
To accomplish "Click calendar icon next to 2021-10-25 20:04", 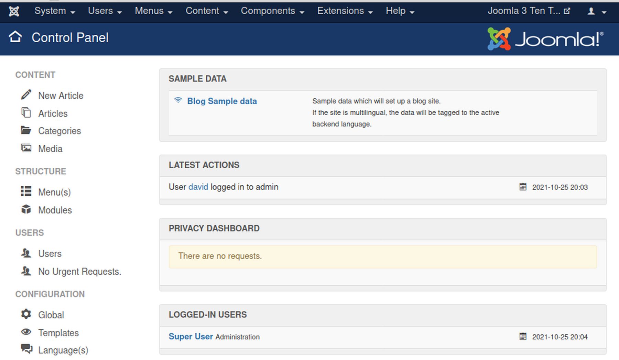I will (x=523, y=336).
